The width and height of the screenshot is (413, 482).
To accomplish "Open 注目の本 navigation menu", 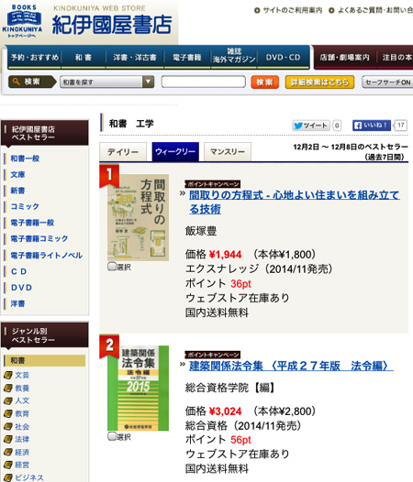I will pyautogui.click(x=396, y=58).
